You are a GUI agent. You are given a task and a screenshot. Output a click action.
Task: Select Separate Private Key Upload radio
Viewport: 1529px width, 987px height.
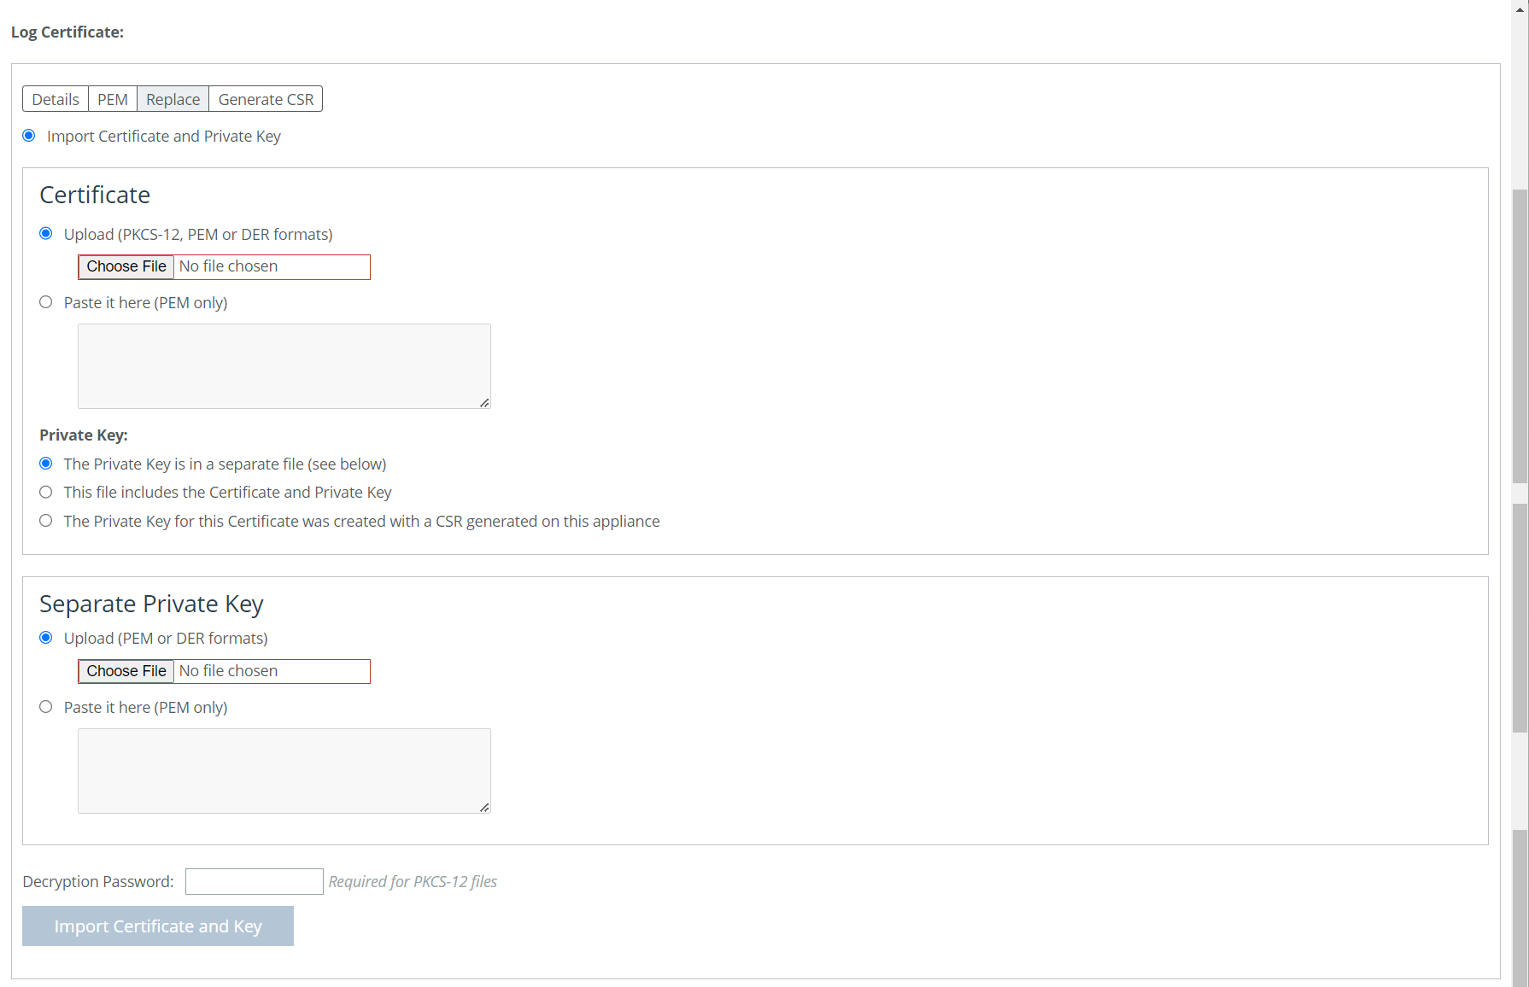46,638
